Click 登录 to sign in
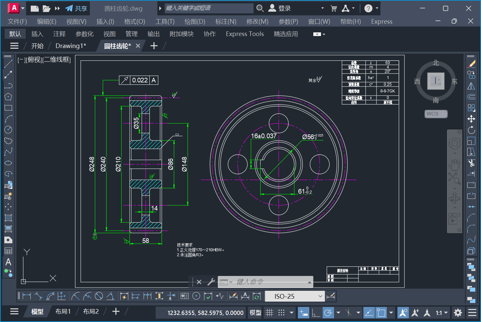This screenshot has width=481, height=322. pyautogui.click(x=284, y=8)
